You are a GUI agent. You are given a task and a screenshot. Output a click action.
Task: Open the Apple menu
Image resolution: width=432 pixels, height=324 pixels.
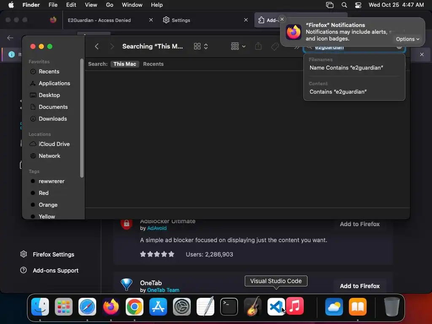(x=11, y=5)
